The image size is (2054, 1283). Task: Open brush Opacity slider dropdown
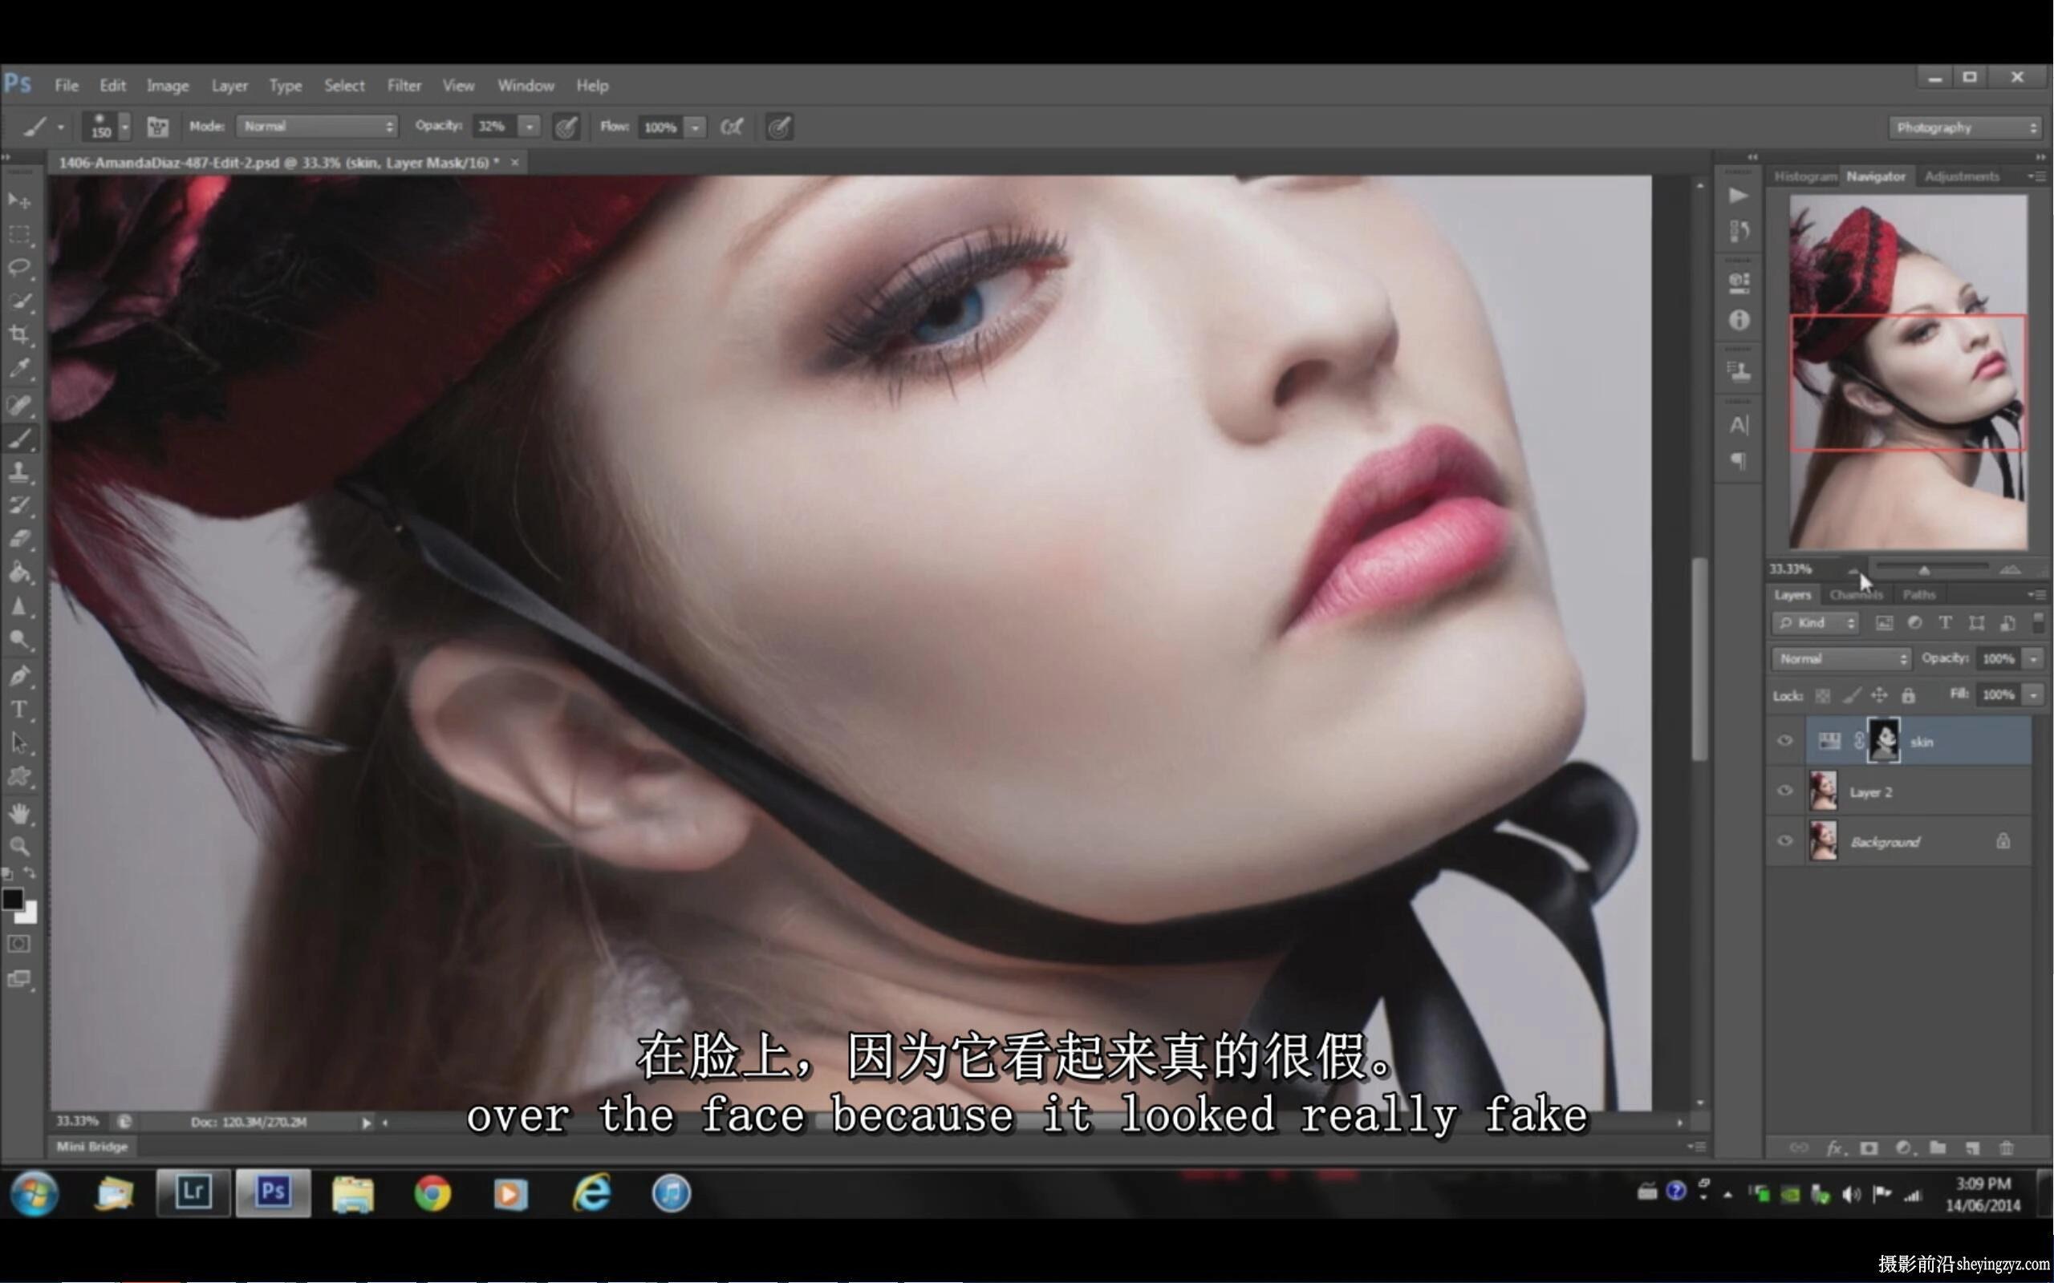point(530,127)
